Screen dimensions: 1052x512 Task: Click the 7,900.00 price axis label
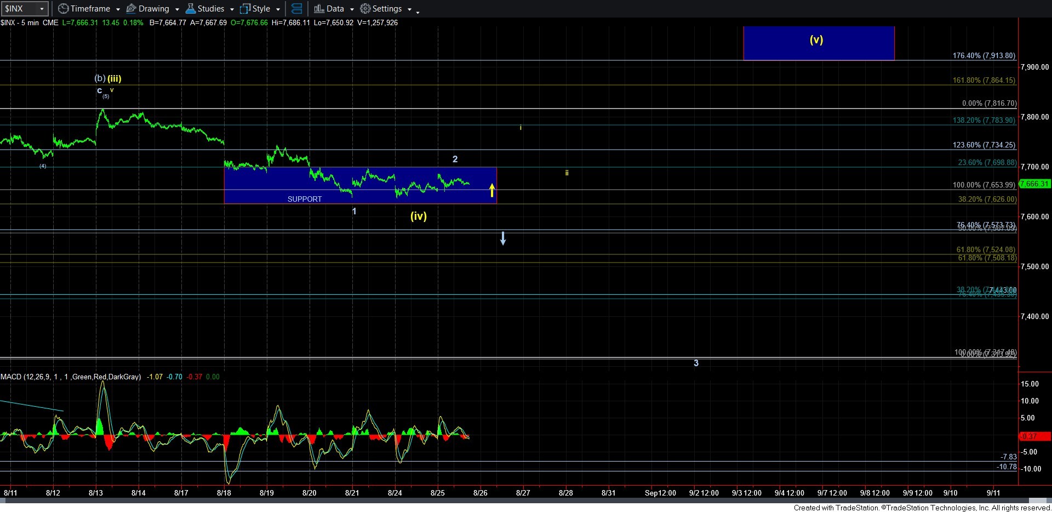[1035, 67]
